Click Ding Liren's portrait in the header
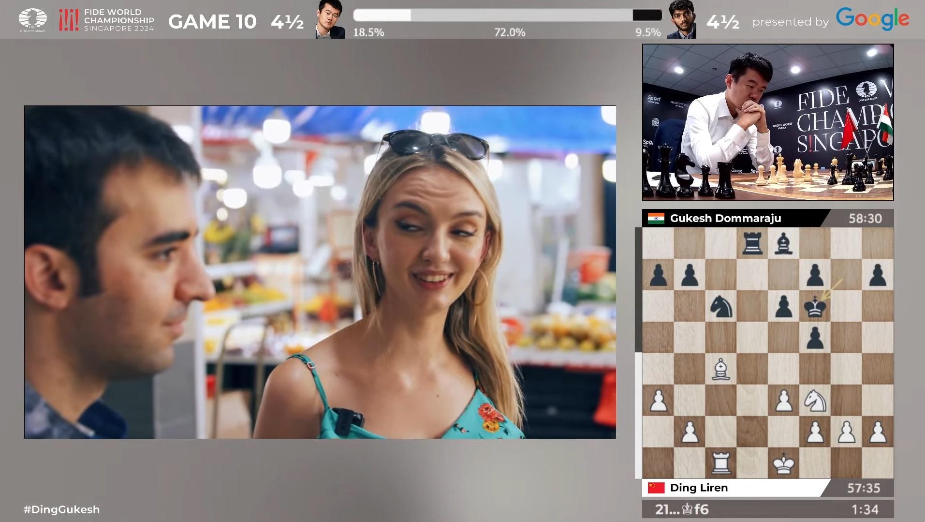This screenshot has height=522, width=925. point(330,19)
